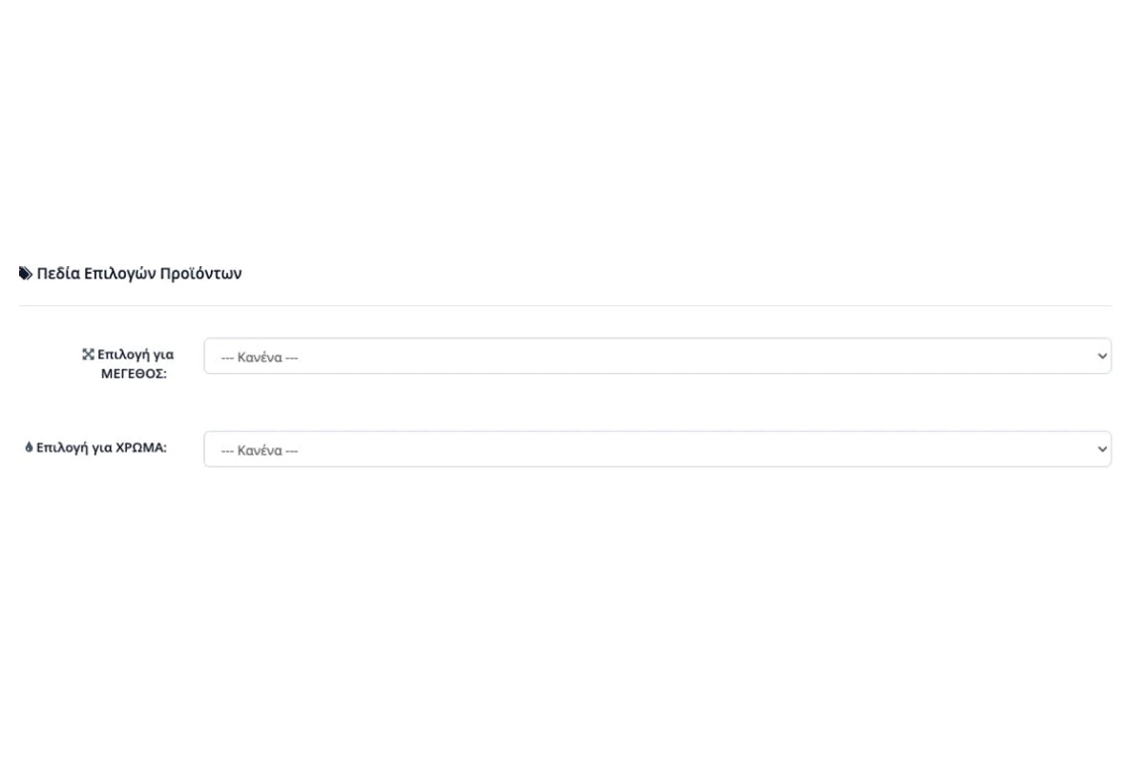Select the Κανένα value shown in the ΧΡΩΜΑ field
1145x763 pixels.
[x=260, y=451]
